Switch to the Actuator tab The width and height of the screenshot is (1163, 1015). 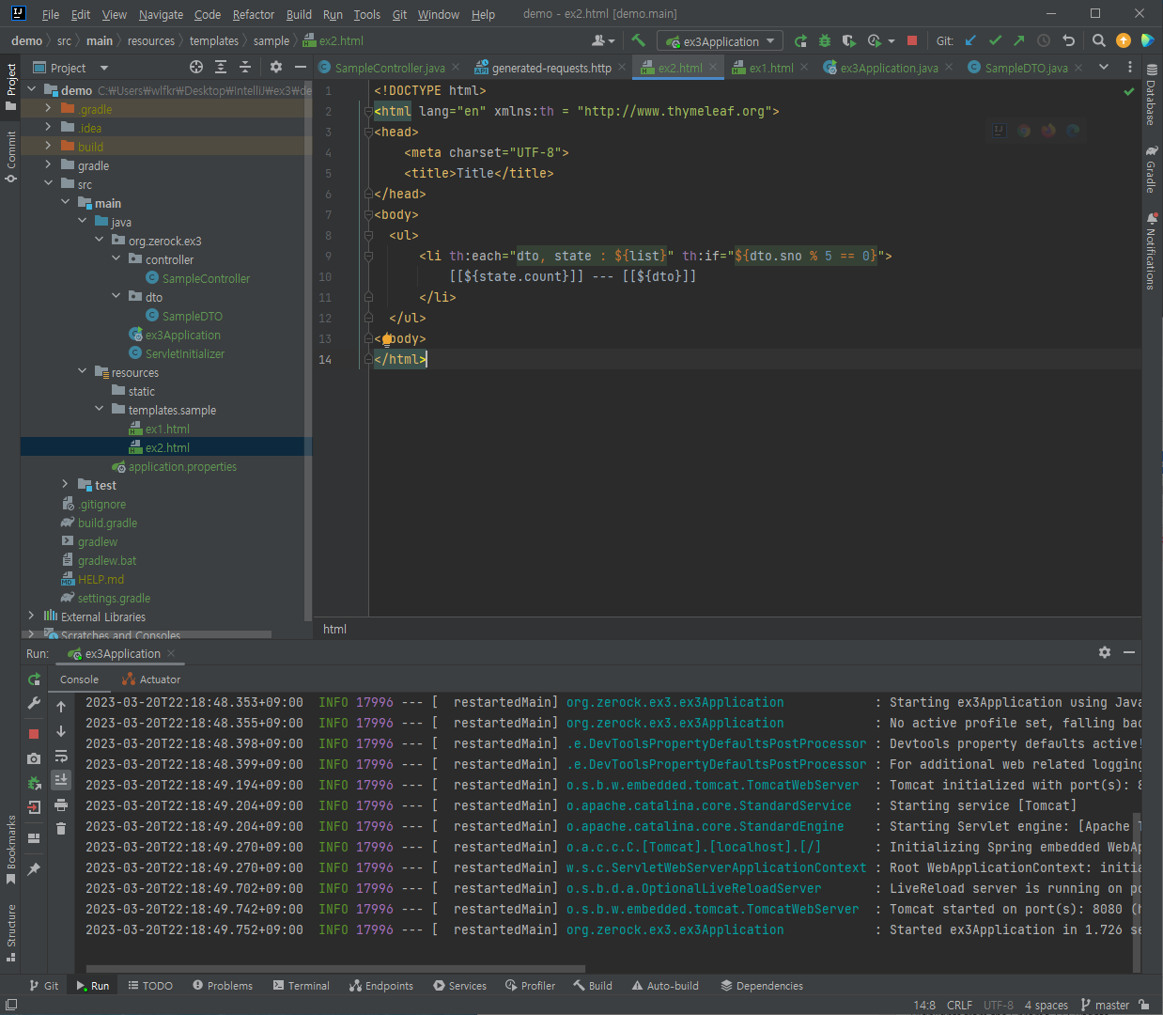click(x=151, y=679)
